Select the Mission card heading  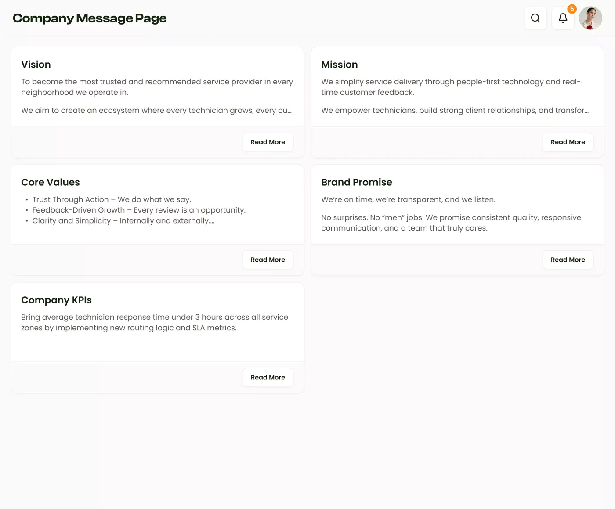[339, 65]
